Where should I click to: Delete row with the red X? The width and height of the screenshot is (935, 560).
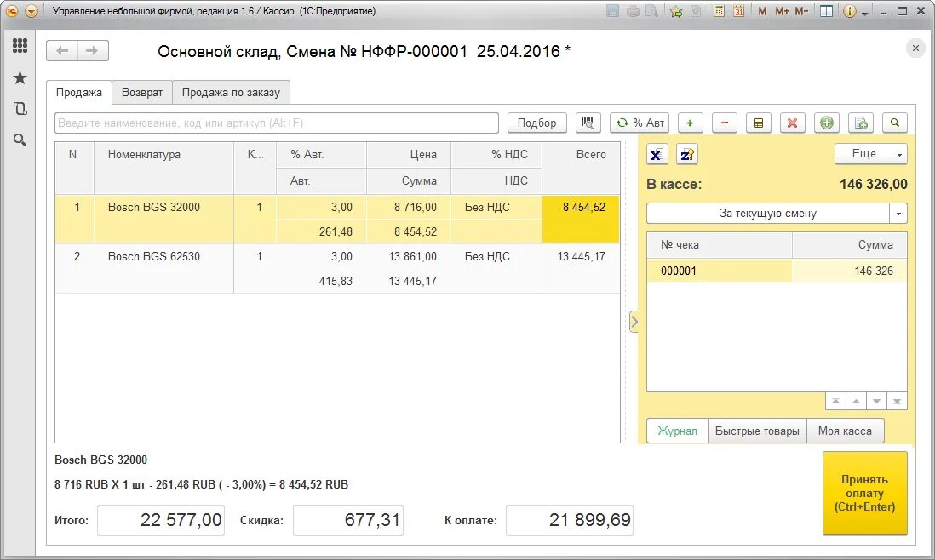[x=793, y=123]
